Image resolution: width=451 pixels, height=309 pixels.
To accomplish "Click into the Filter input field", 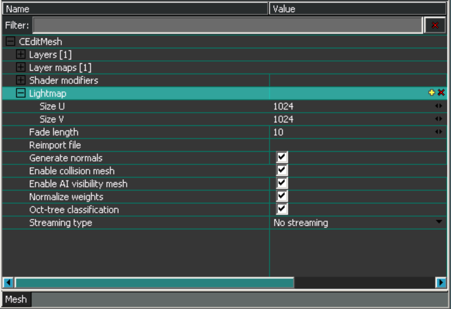I will tap(228, 25).
